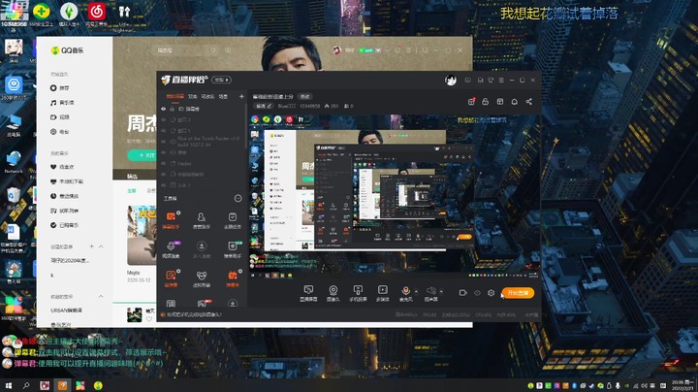Add a camera source in Livehime
Image resolution: width=698 pixels, height=392 pixels.
(x=333, y=293)
